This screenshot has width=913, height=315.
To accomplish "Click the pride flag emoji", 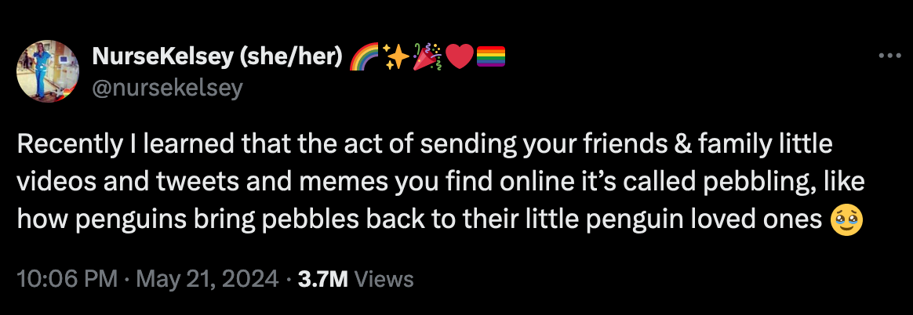I will 490,57.
